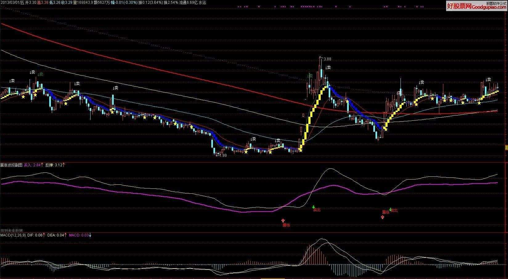Click the turnover rate 换2.54%

(171, 2)
